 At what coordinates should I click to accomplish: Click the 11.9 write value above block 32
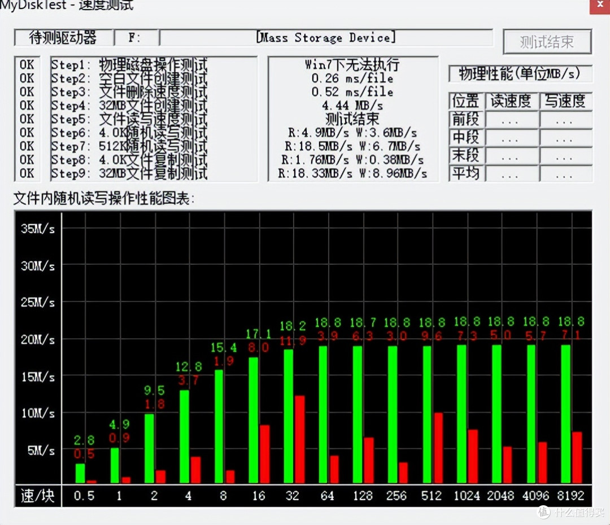pos(293,340)
